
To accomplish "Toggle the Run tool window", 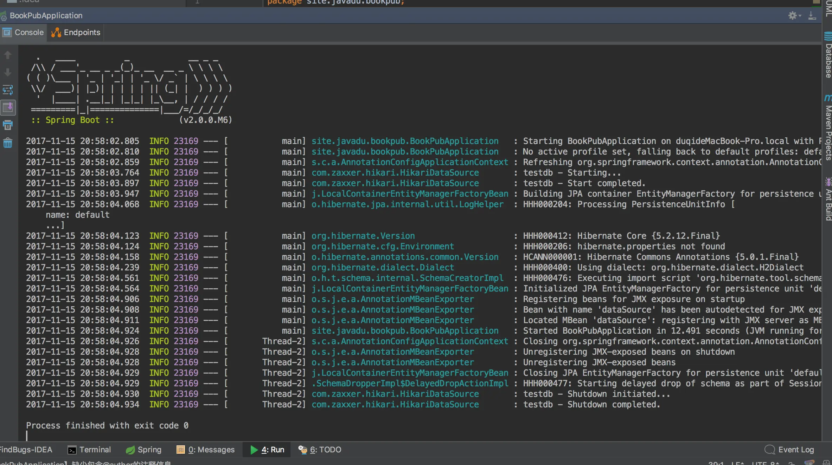I will click(x=267, y=450).
